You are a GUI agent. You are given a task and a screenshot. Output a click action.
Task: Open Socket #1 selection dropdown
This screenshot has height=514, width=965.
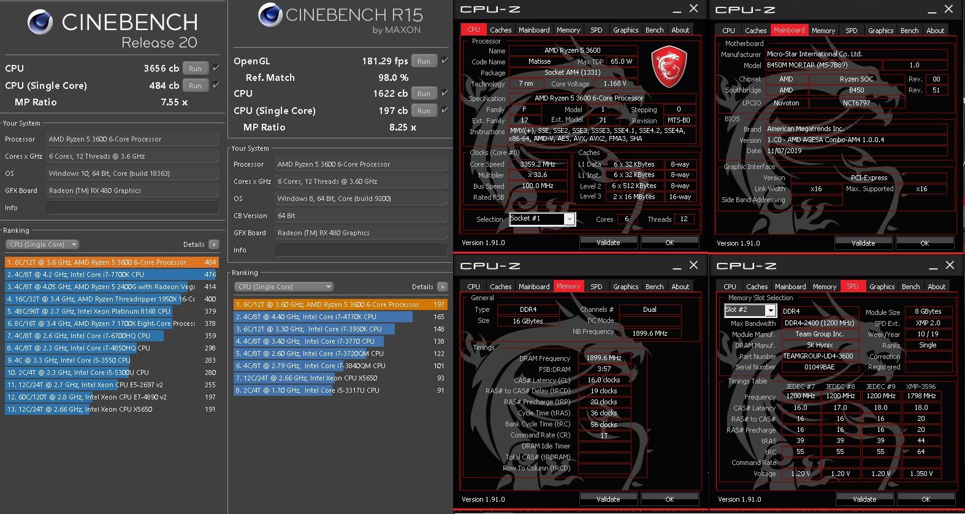pos(542,219)
